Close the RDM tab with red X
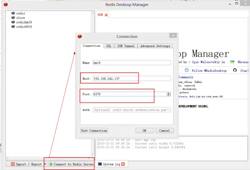The image size is (250, 170). (x=106, y=15)
